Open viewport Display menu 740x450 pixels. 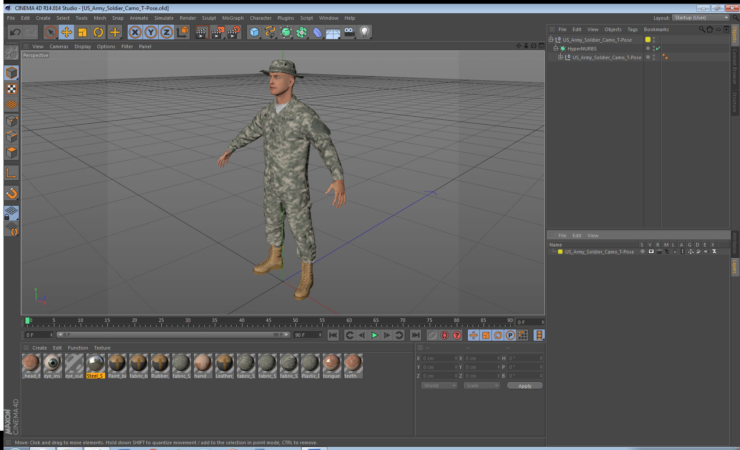click(82, 46)
